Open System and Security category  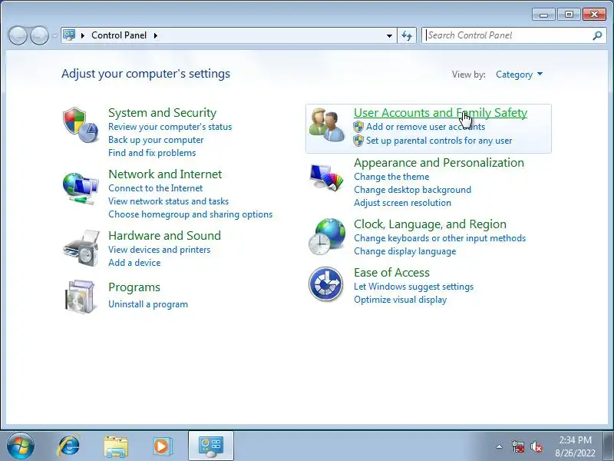tap(162, 113)
